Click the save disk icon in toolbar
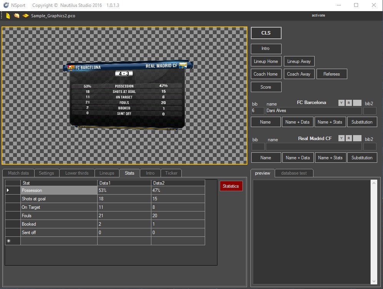Viewport: 383px width, 289px height. 25,16
